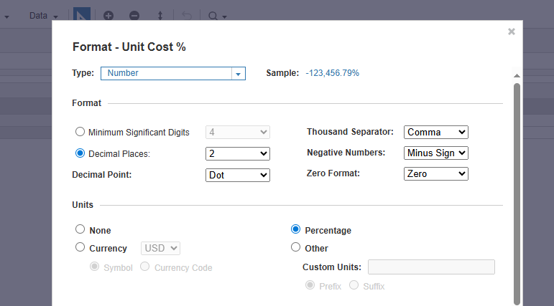This screenshot has height=306, width=554.
Task: Open the Decimal Places dropdown
Action: point(238,153)
